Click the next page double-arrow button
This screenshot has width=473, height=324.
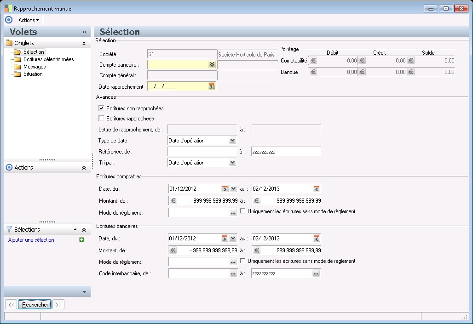[x=58, y=304]
